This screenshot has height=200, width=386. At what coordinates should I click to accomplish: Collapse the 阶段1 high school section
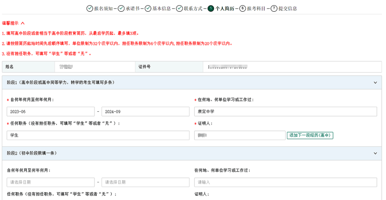pyautogui.click(x=375, y=83)
